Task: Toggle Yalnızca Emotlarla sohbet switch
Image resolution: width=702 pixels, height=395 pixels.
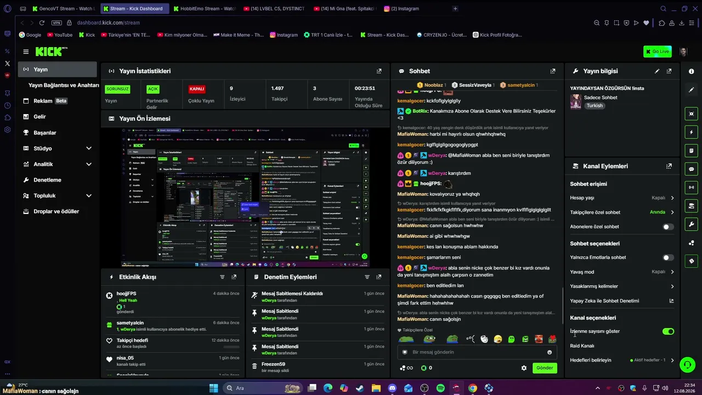Action: (x=668, y=257)
